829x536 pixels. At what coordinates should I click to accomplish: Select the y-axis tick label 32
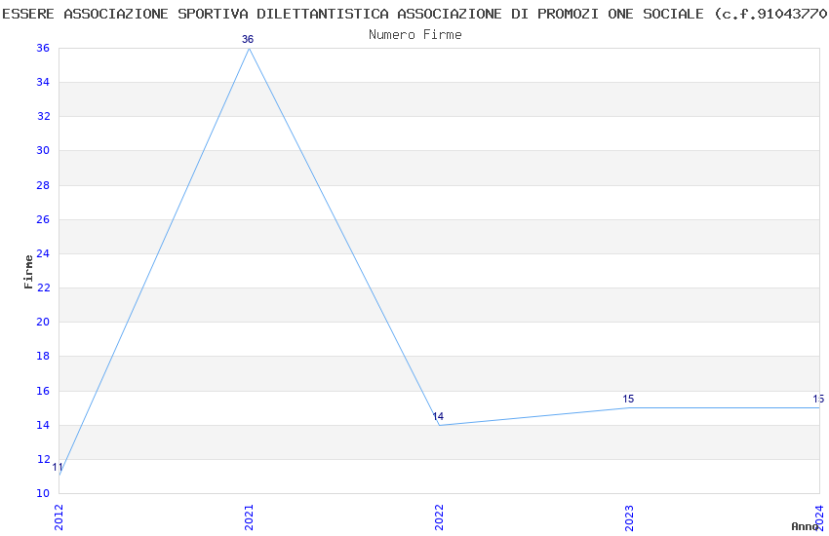point(43,116)
